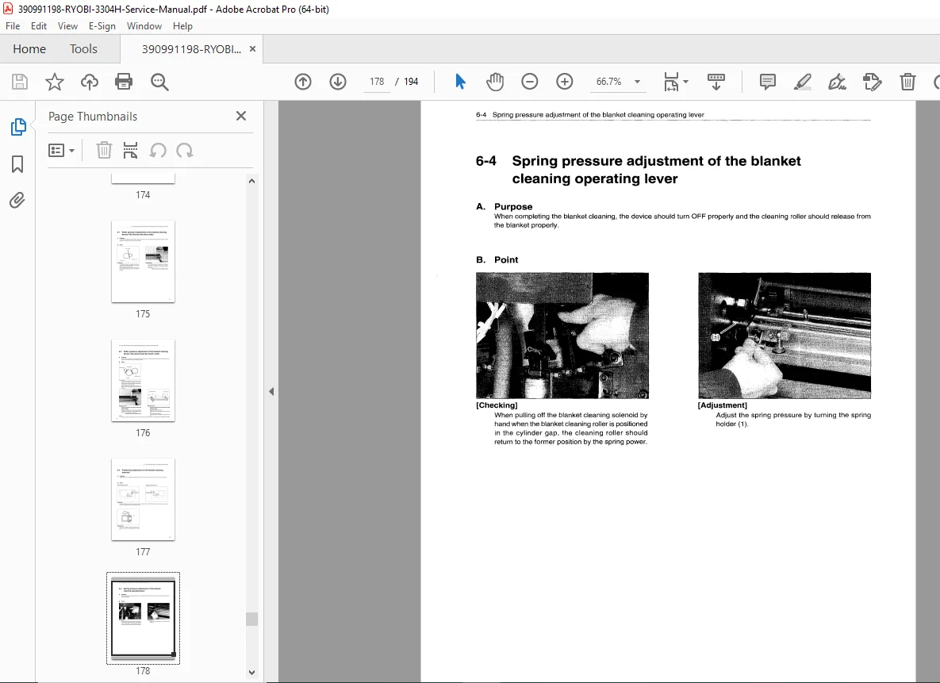Select the 390991198-RYOBI document tab
This screenshot has width=940, height=683.
[191, 49]
